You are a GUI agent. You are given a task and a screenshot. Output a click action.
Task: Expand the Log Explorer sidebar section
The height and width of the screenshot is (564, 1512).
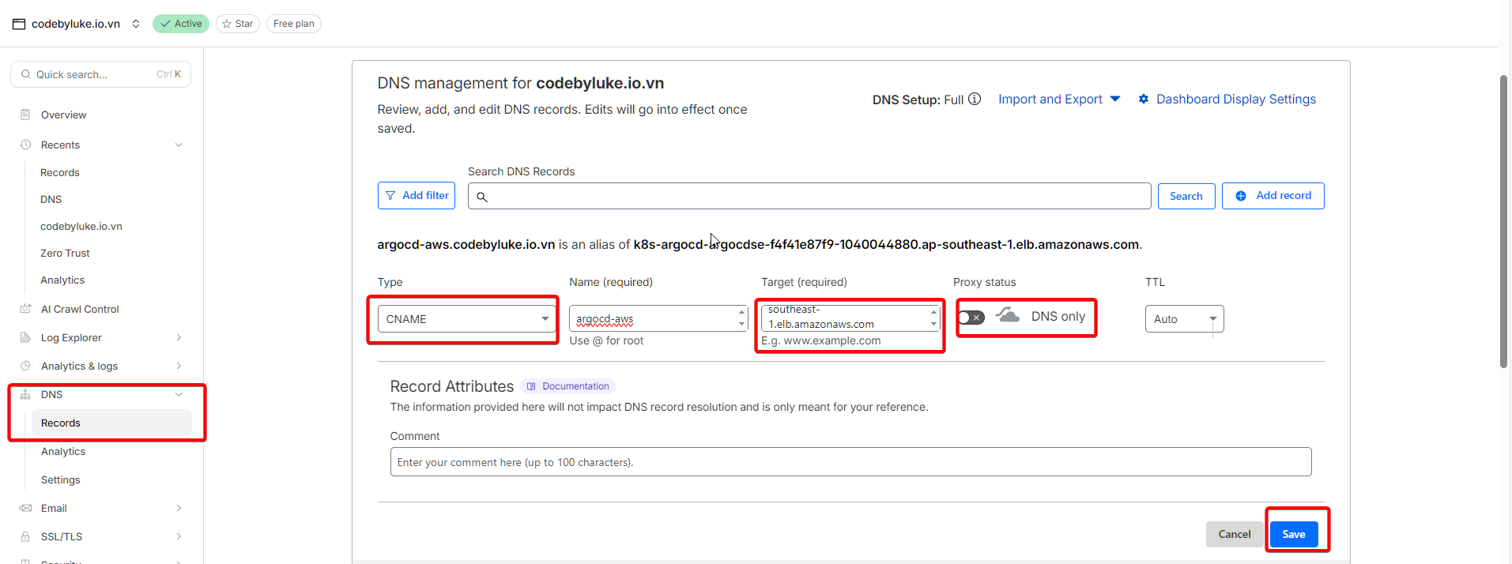pyautogui.click(x=179, y=337)
